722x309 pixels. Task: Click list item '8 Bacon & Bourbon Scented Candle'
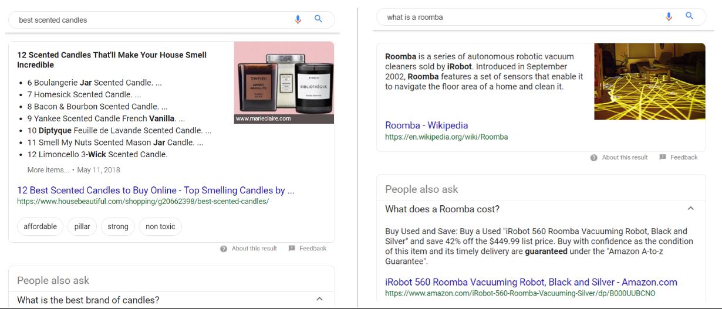[x=97, y=107]
